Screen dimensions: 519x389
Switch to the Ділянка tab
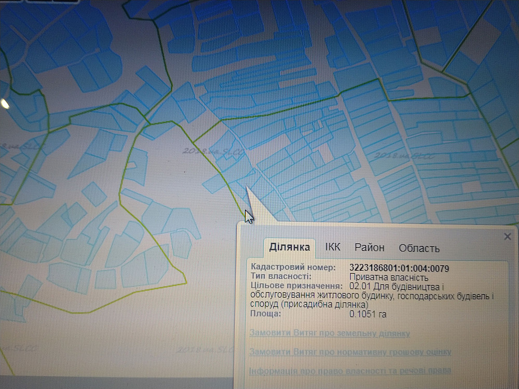290,247
